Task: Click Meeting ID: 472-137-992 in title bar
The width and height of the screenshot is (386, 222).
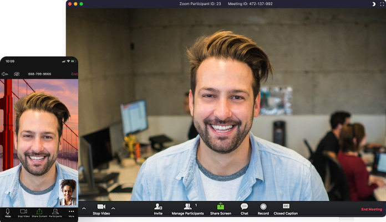Action: pos(250,4)
